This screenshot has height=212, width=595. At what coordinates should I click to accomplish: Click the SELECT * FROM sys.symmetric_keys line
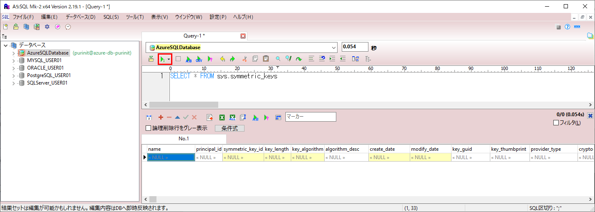click(224, 76)
